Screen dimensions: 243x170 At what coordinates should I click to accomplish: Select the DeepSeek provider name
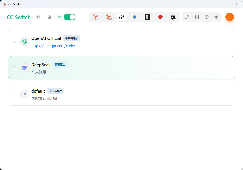point(41,65)
